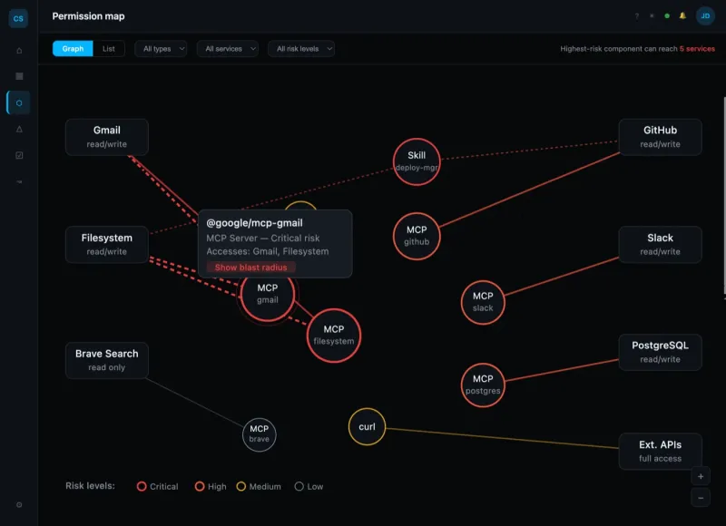Click the Critical risk legend circle
The width and height of the screenshot is (726, 526).
click(142, 486)
